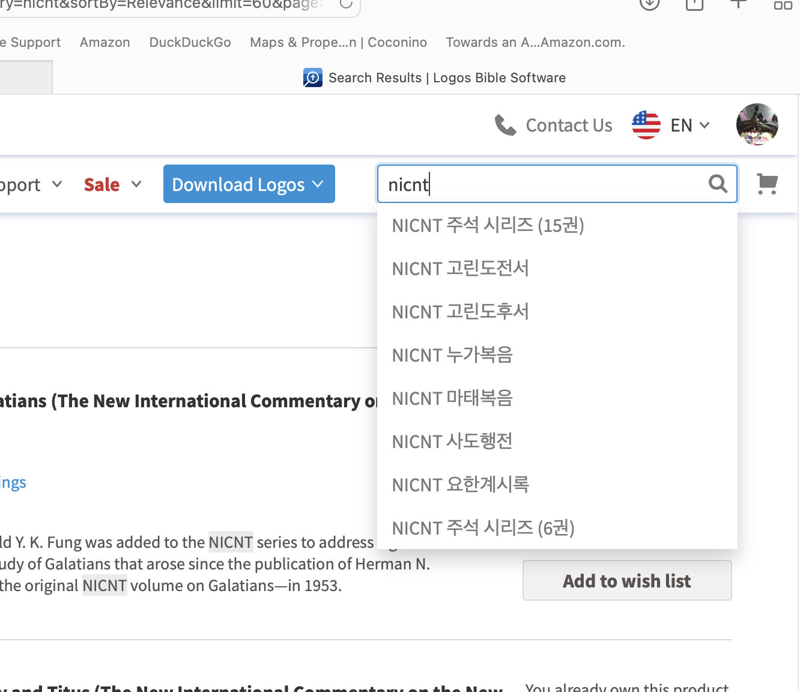Image resolution: width=800 pixels, height=692 pixels.
Task: Open the Galatians commentary title link
Action: click(188, 401)
